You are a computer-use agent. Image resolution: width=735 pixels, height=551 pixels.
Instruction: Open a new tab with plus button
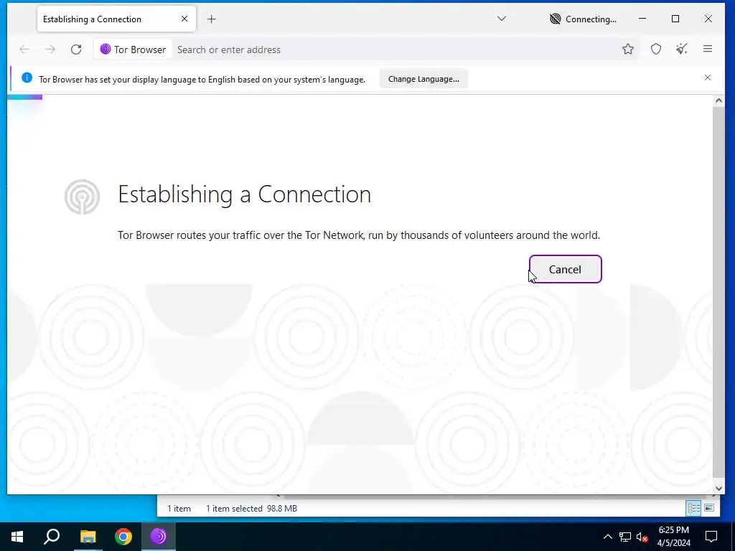[x=212, y=19]
